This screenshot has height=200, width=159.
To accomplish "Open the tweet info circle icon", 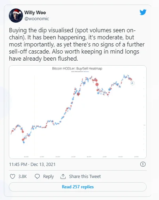I will [143, 164].
